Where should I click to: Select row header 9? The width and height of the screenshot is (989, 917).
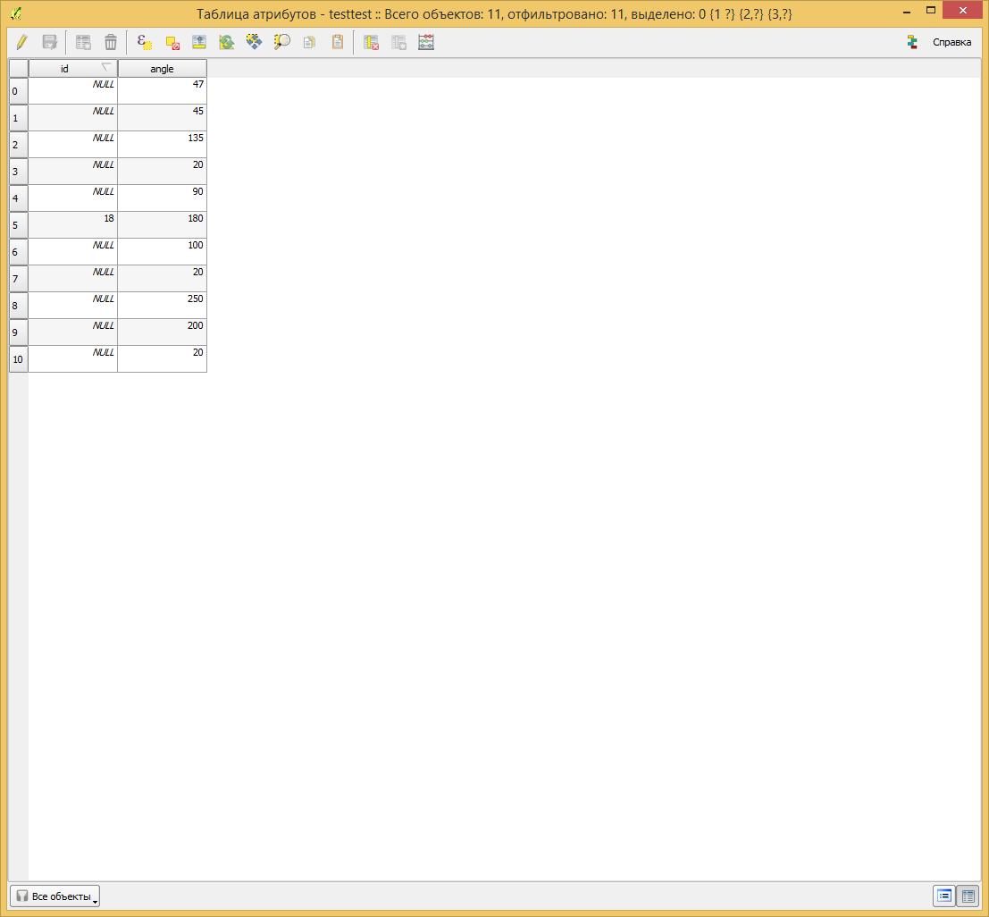point(19,332)
